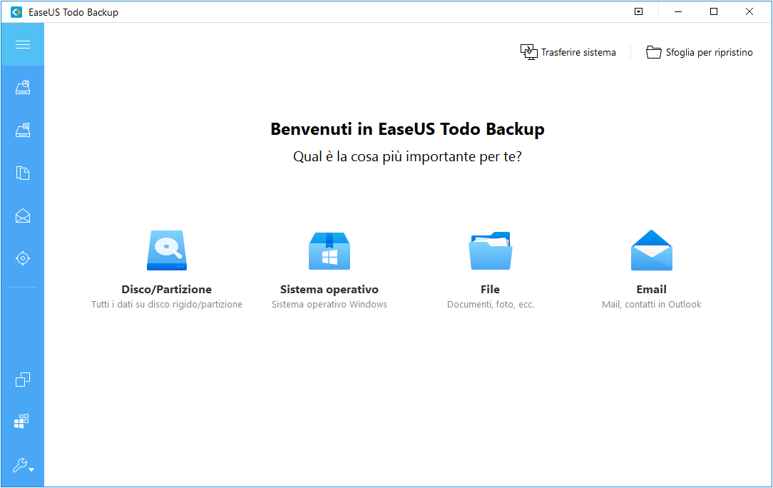Click the Sfoglia per ripristino folder icon
The image size is (773, 488).
click(x=654, y=51)
